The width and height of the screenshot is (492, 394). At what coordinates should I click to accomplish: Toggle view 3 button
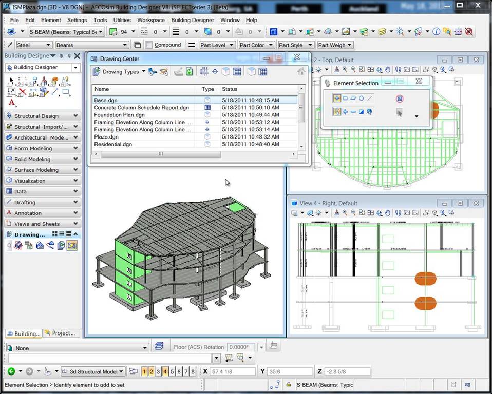[158, 372]
